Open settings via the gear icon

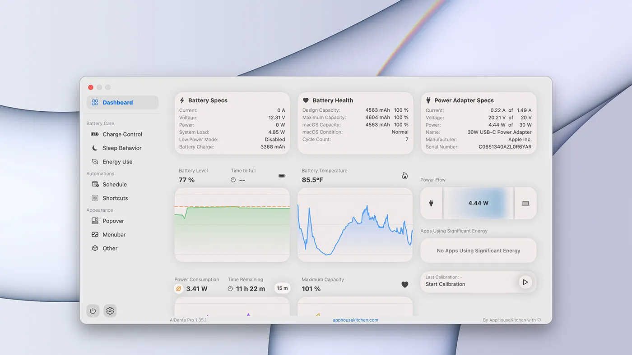tap(110, 311)
